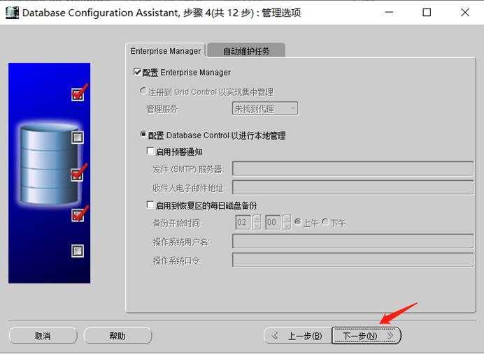Go back with 上一步(B) button

click(298, 336)
